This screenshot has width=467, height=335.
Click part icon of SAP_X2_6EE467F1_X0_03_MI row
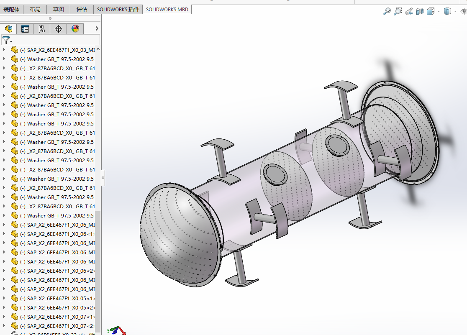(x=14, y=50)
